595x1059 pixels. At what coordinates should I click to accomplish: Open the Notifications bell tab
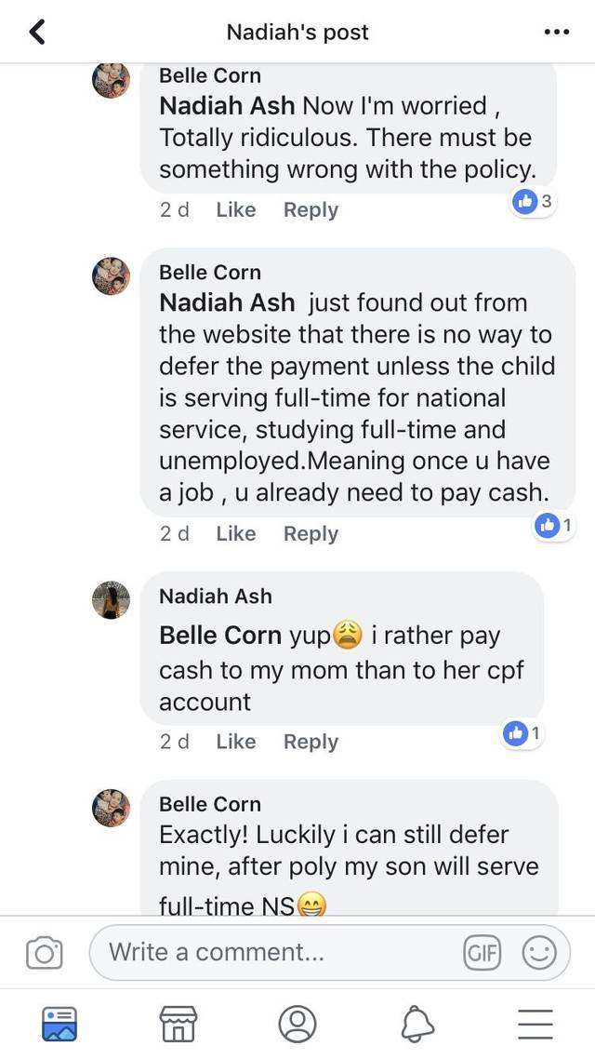point(416,1025)
